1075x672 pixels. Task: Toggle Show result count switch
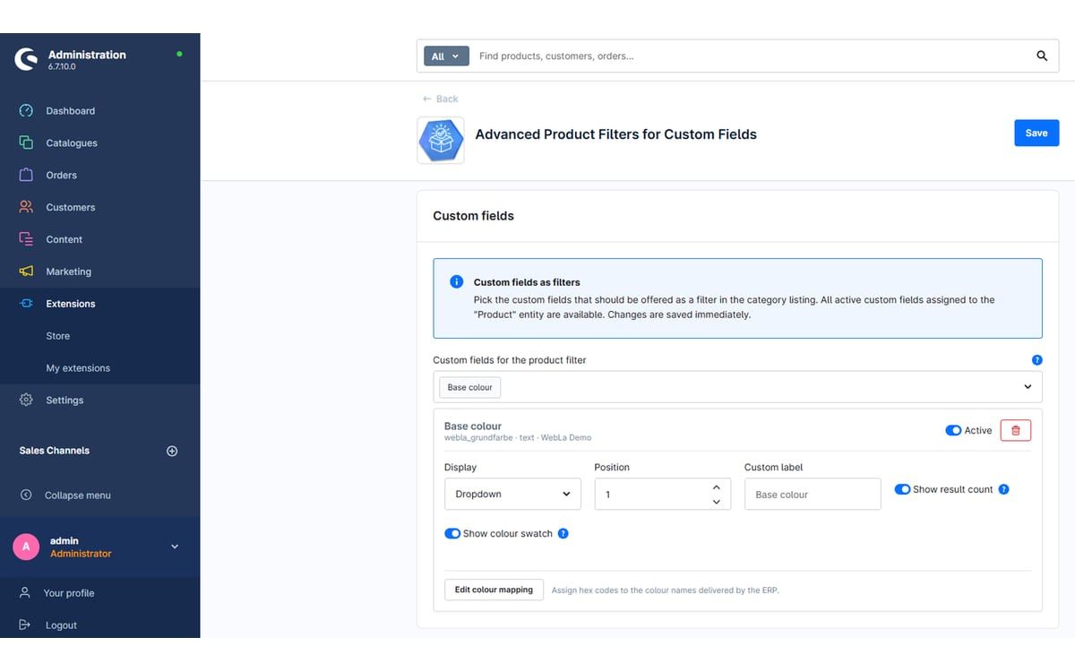click(x=903, y=489)
